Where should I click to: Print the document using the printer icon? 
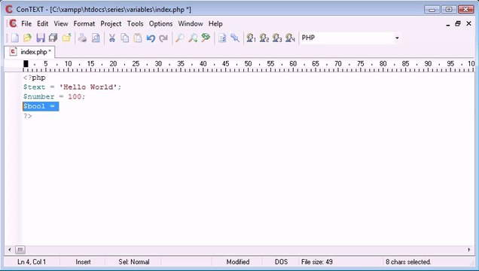coord(83,38)
